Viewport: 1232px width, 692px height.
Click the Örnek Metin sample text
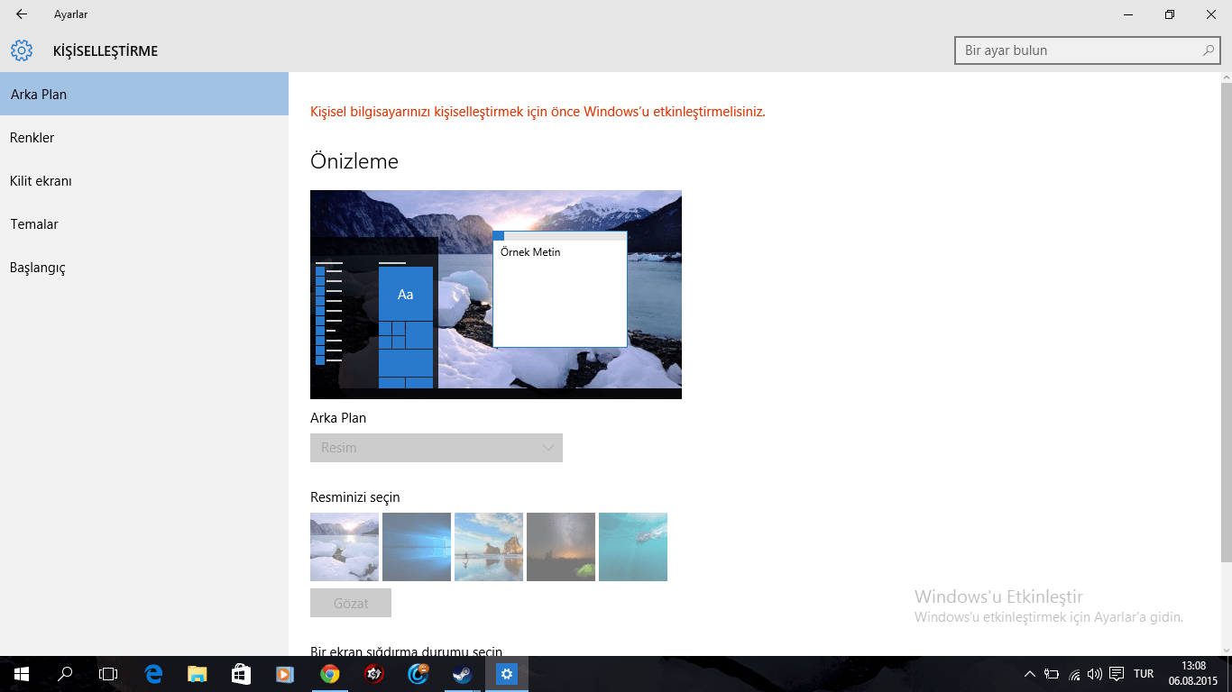pos(530,252)
